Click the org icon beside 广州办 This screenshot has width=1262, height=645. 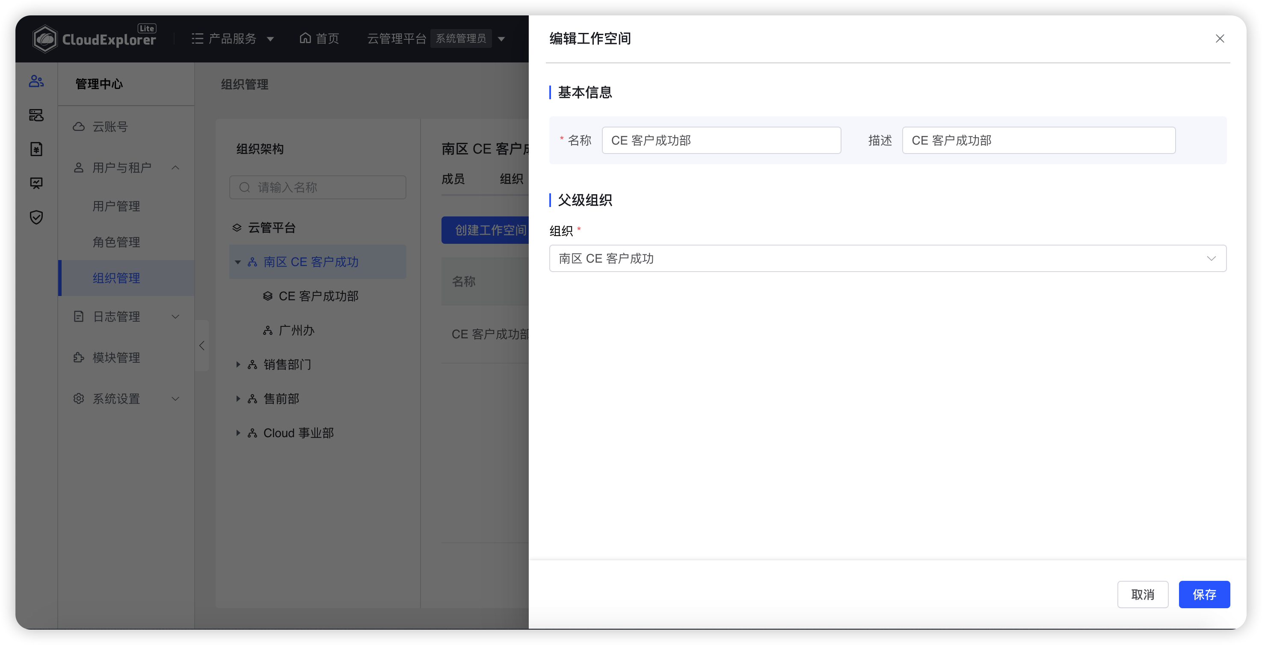pyautogui.click(x=267, y=330)
